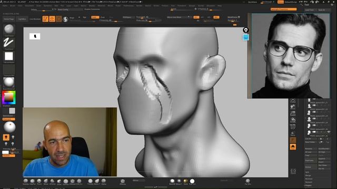The width and height of the screenshot is (337, 189).
Task: Toggle the eye icon on selected subtool
Action: (329, 132)
